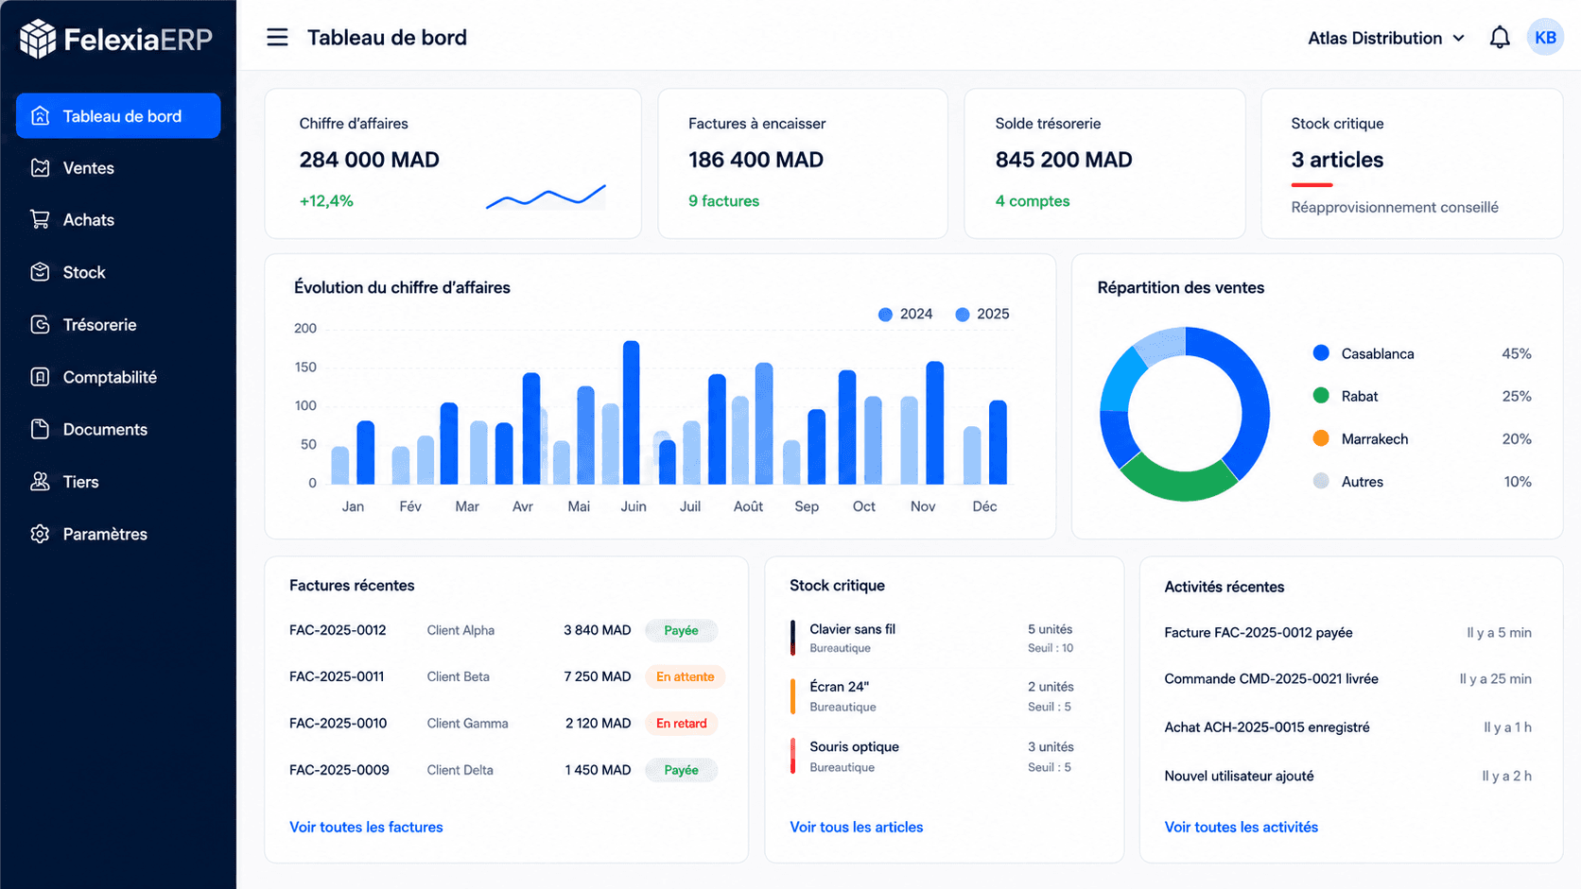
Task: Open the Solde trésorerie 845 200 MAD value
Action: (1064, 160)
